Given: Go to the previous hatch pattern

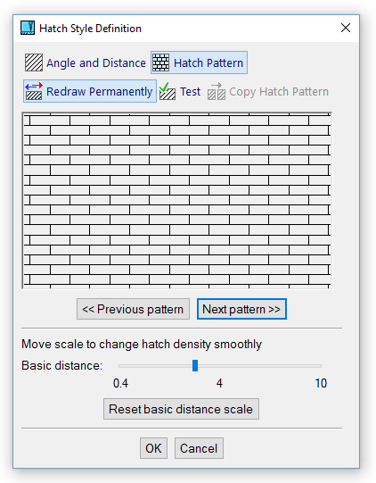Looking at the screenshot, I should pos(133,309).
